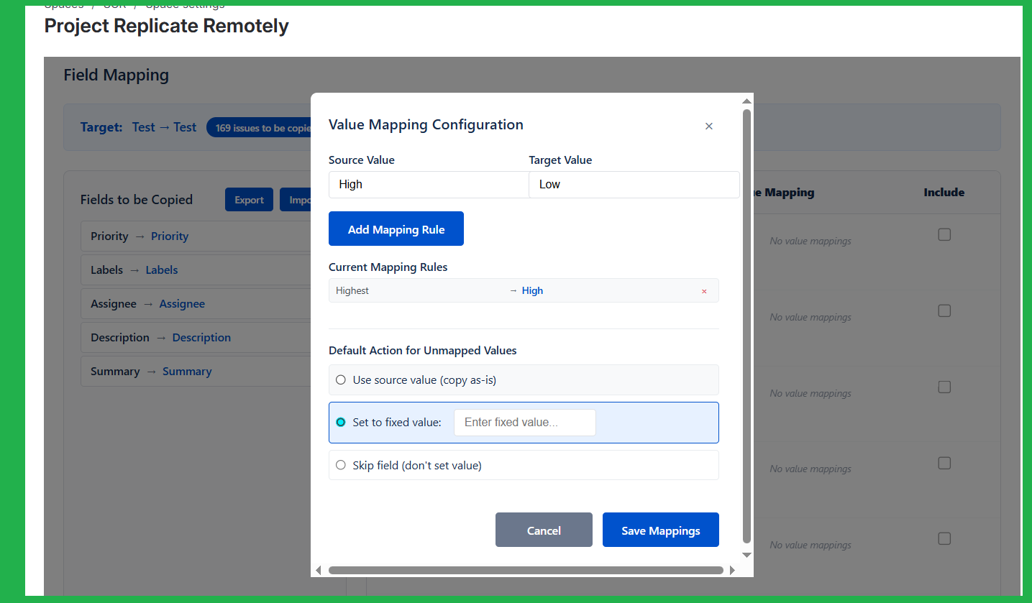Close the Value Mapping Configuration dialog

pos(708,126)
